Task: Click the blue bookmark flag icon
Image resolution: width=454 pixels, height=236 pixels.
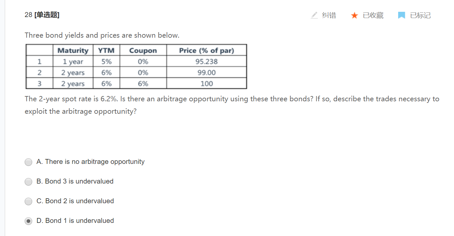Action: 401,15
